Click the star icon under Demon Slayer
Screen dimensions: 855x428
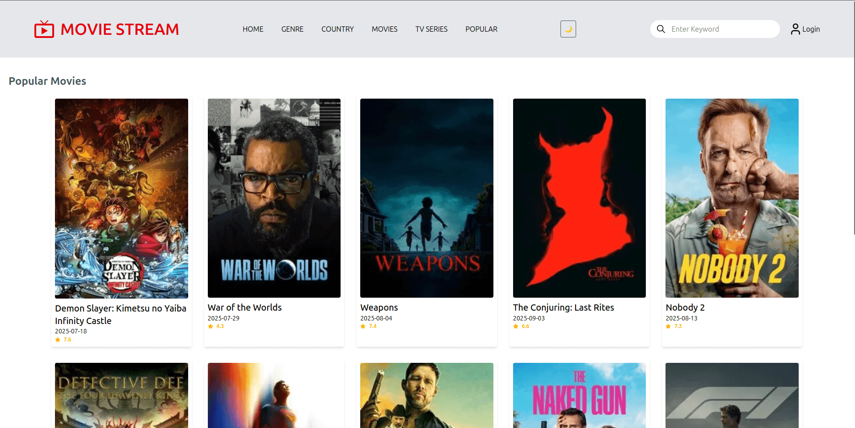click(58, 340)
